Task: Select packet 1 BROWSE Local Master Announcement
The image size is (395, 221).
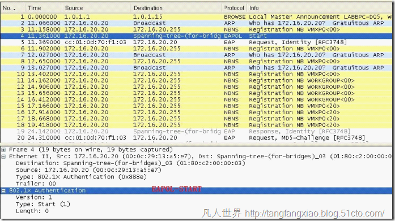Action: tap(196, 17)
